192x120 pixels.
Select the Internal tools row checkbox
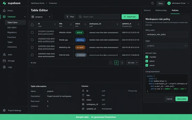[x=32, y=55]
